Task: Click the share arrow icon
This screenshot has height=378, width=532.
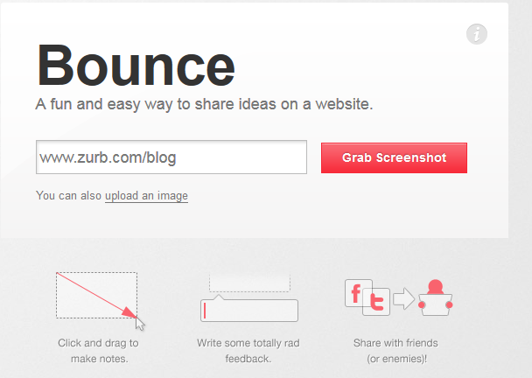Action: tap(403, 298)
